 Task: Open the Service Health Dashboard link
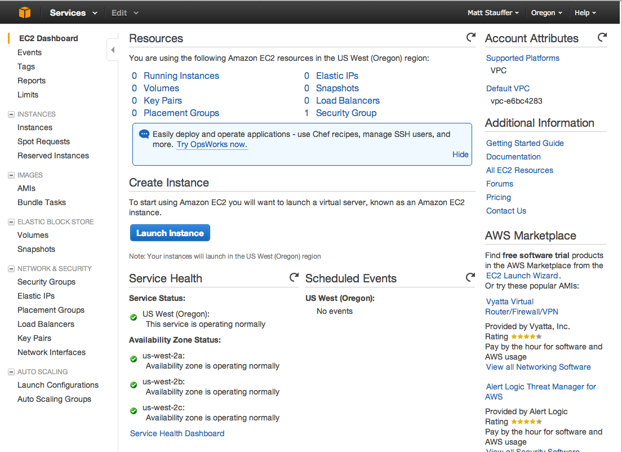[177, 433]
